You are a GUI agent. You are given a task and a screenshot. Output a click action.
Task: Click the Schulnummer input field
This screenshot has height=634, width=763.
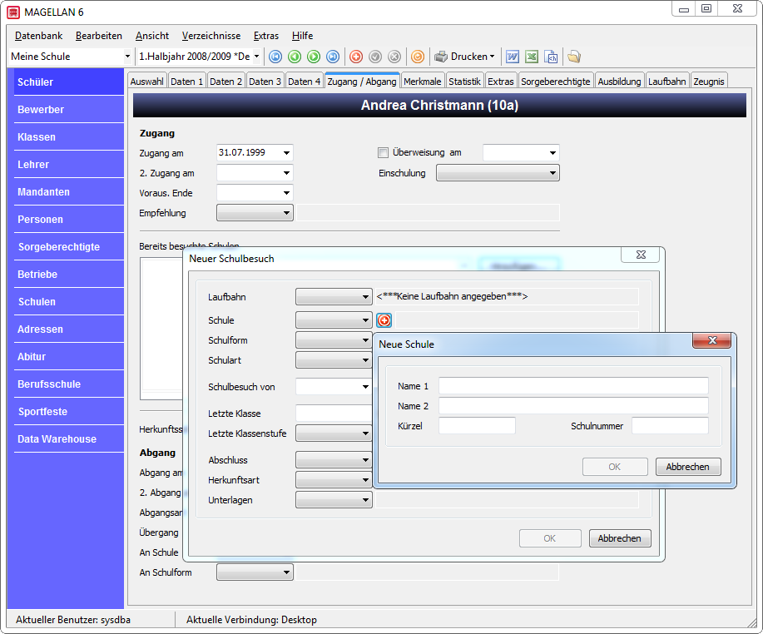pos(670,426)
